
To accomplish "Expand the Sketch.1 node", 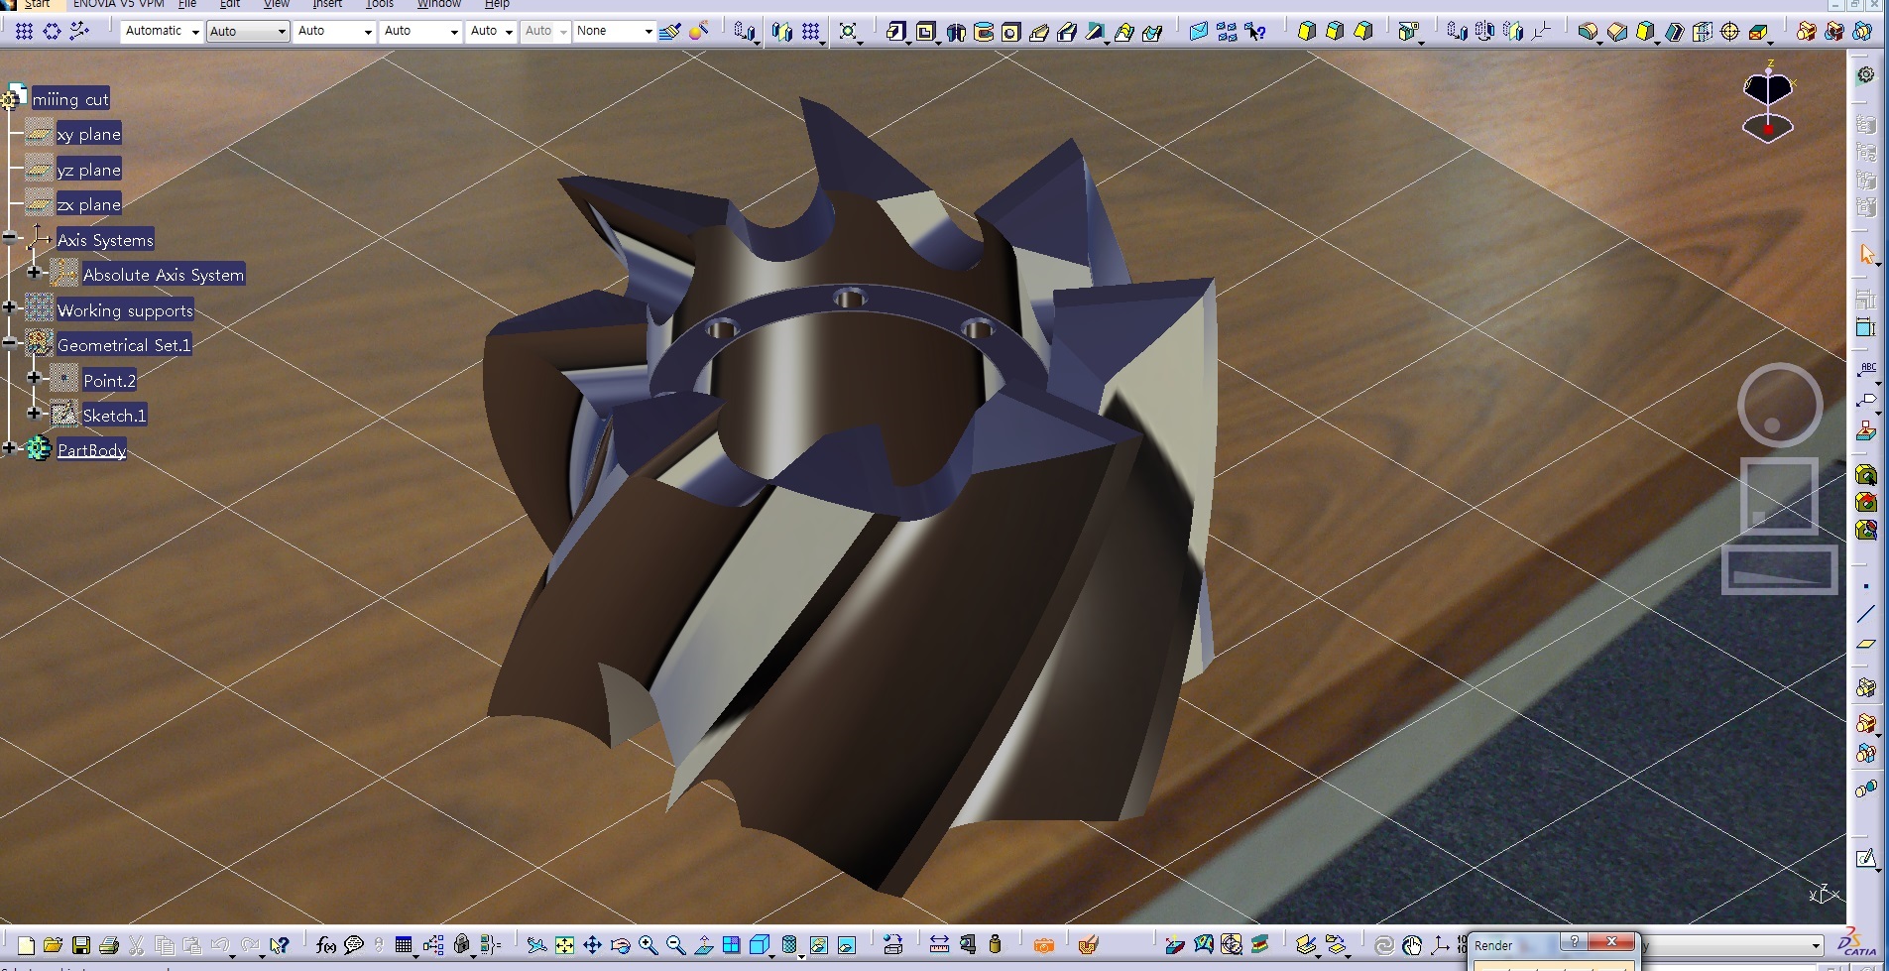I will 34,414.
